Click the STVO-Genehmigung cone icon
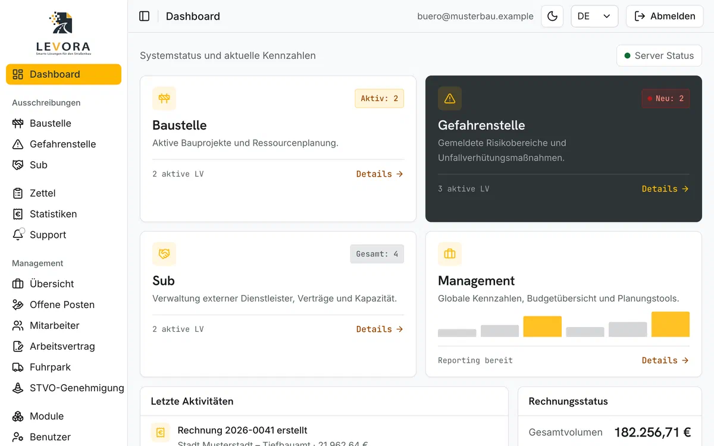Screen dimensions: 714x446 click(18, 388)
